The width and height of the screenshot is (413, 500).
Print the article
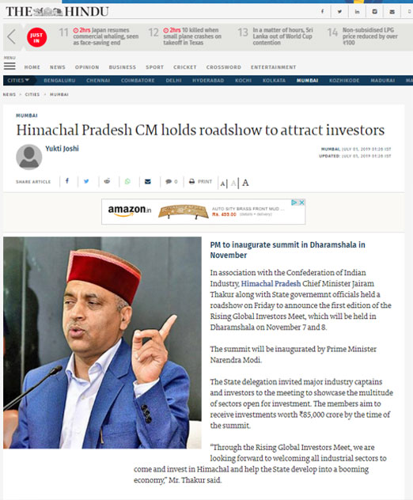[200, 181]
